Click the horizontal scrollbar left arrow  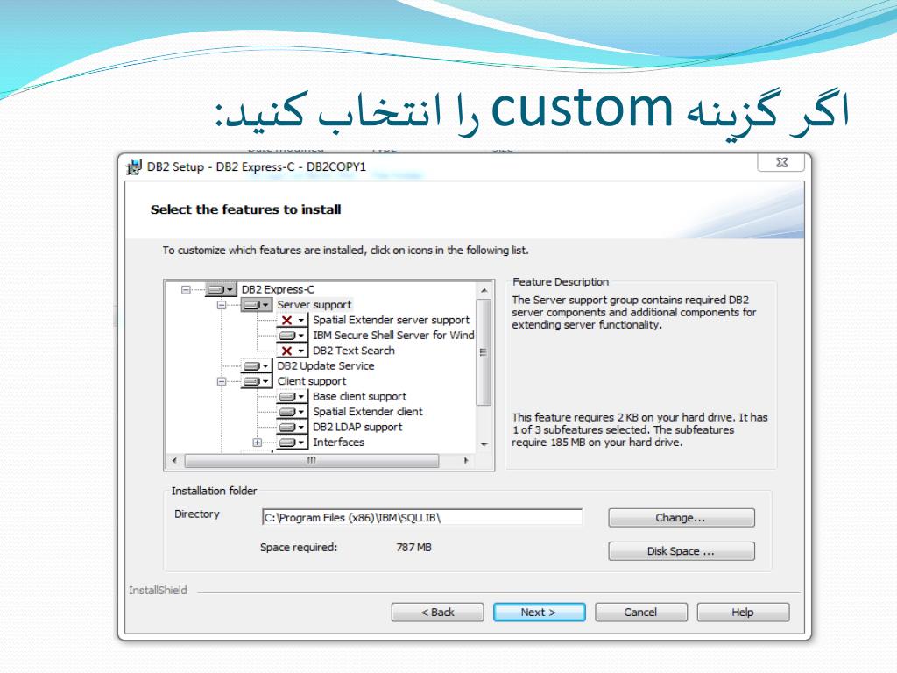tap(174, 461)
